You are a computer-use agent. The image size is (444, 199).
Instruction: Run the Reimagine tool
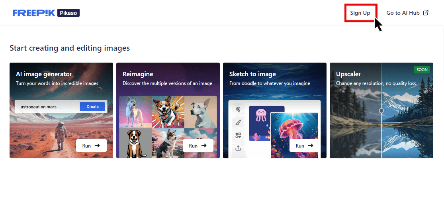pos(198,146)
